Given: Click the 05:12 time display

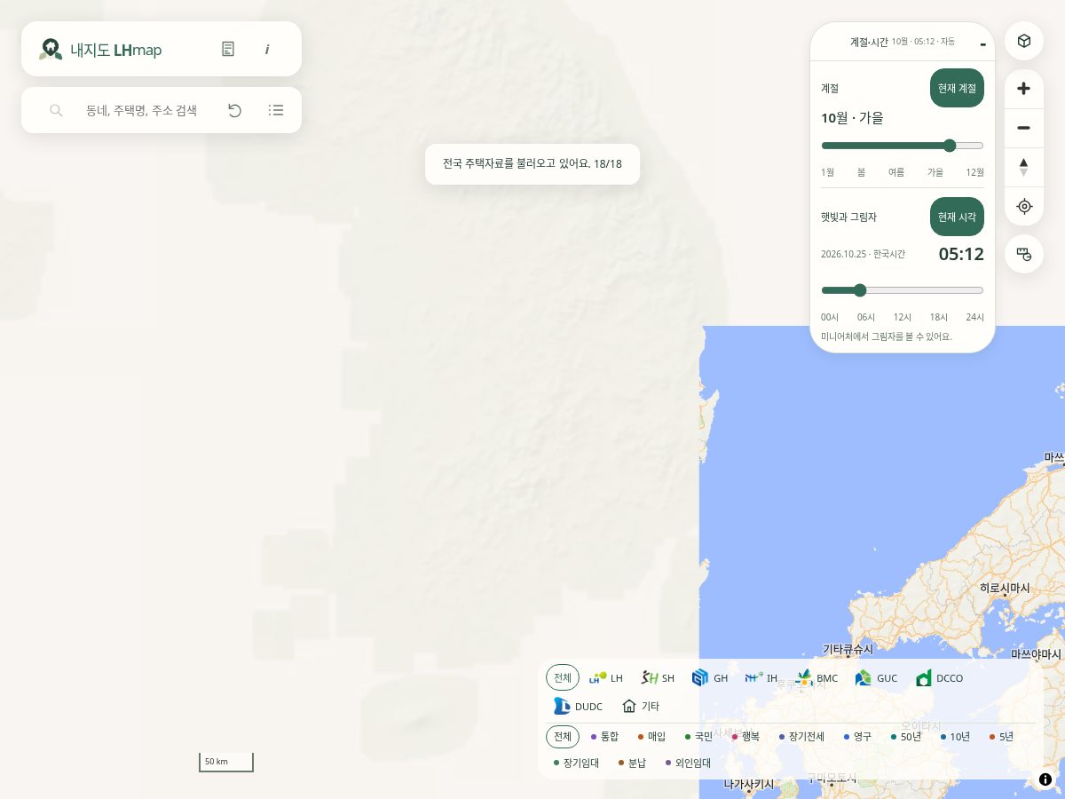Looking at the screenshot, I should tap(961, 254).
